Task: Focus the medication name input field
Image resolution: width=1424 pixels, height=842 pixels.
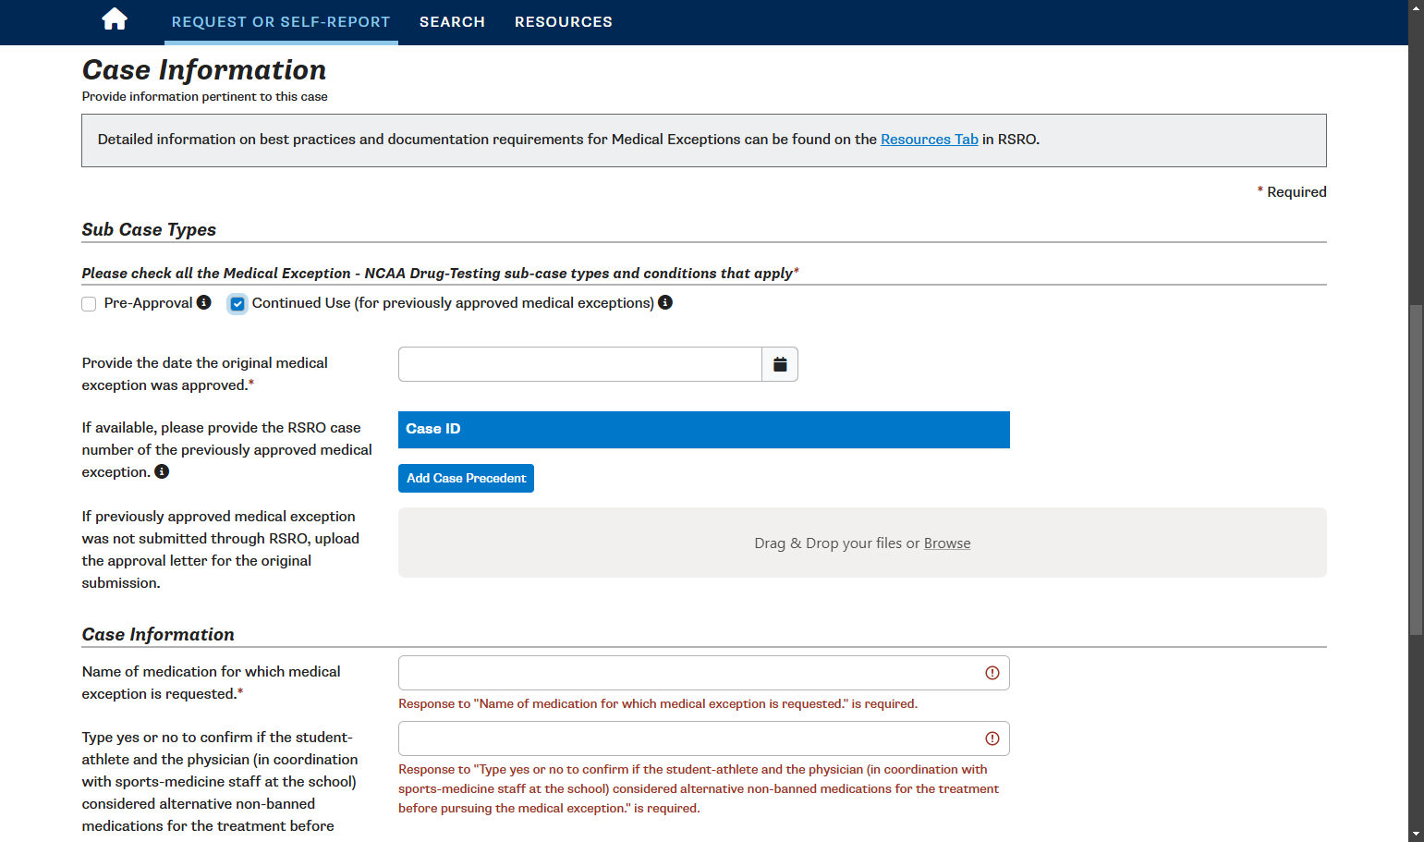Action: coord(703,673)
